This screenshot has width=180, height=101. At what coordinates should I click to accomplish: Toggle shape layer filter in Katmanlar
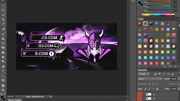click(x=168, y=74)
